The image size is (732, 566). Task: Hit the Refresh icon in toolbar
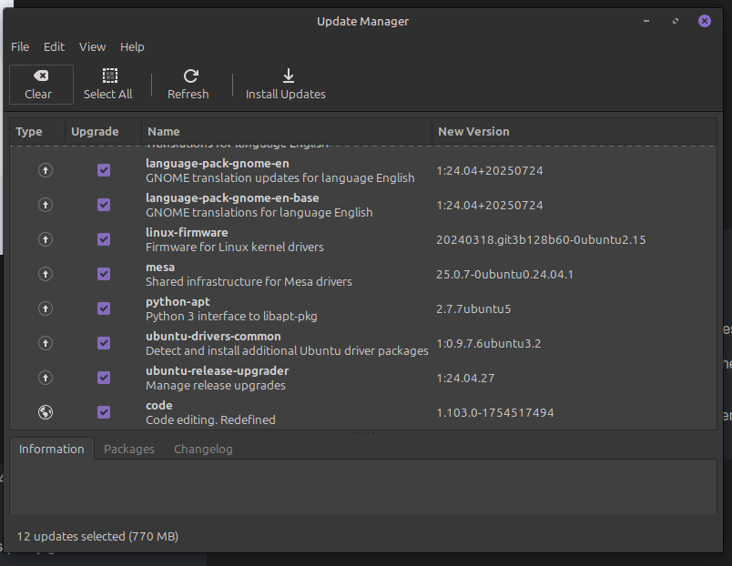pos(189,76)
